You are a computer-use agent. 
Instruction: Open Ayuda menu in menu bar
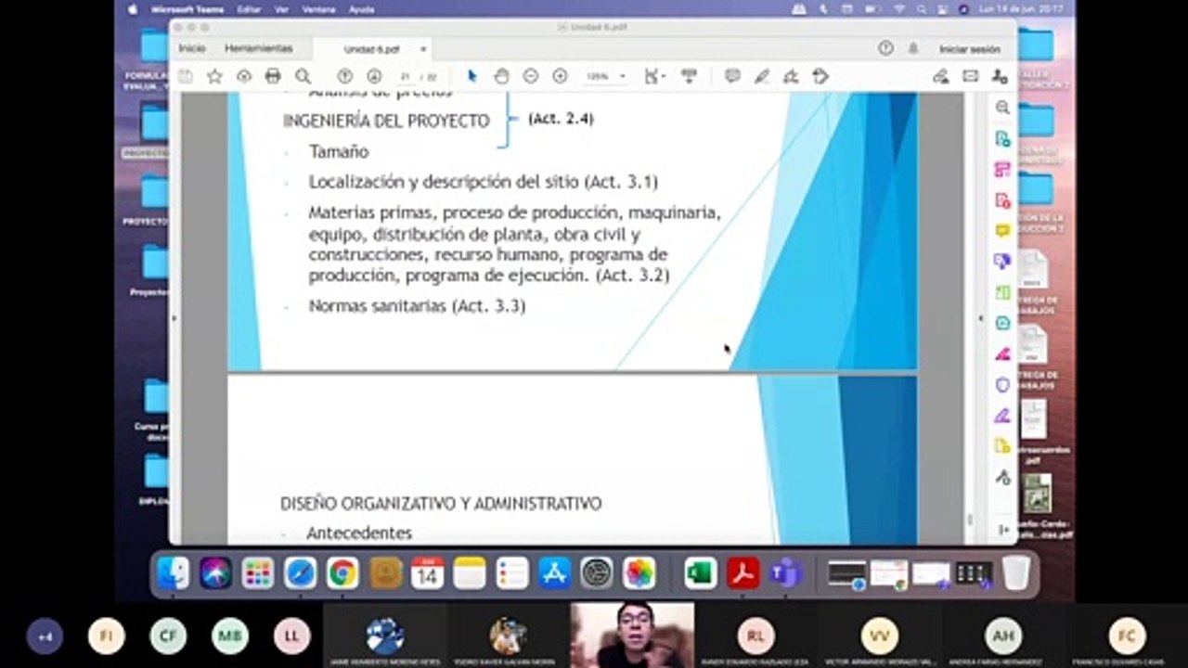pyautogui.click(x=361, y=9)
